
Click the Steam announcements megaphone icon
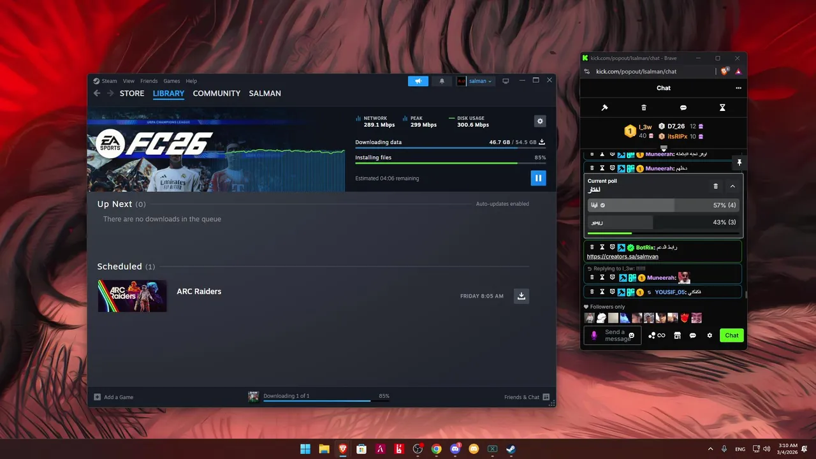(418, 81)
